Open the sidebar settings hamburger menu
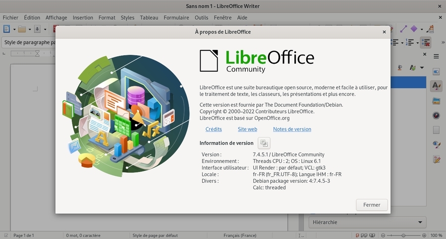Screen dimensions: 446x239 click(x=436, y=56)
